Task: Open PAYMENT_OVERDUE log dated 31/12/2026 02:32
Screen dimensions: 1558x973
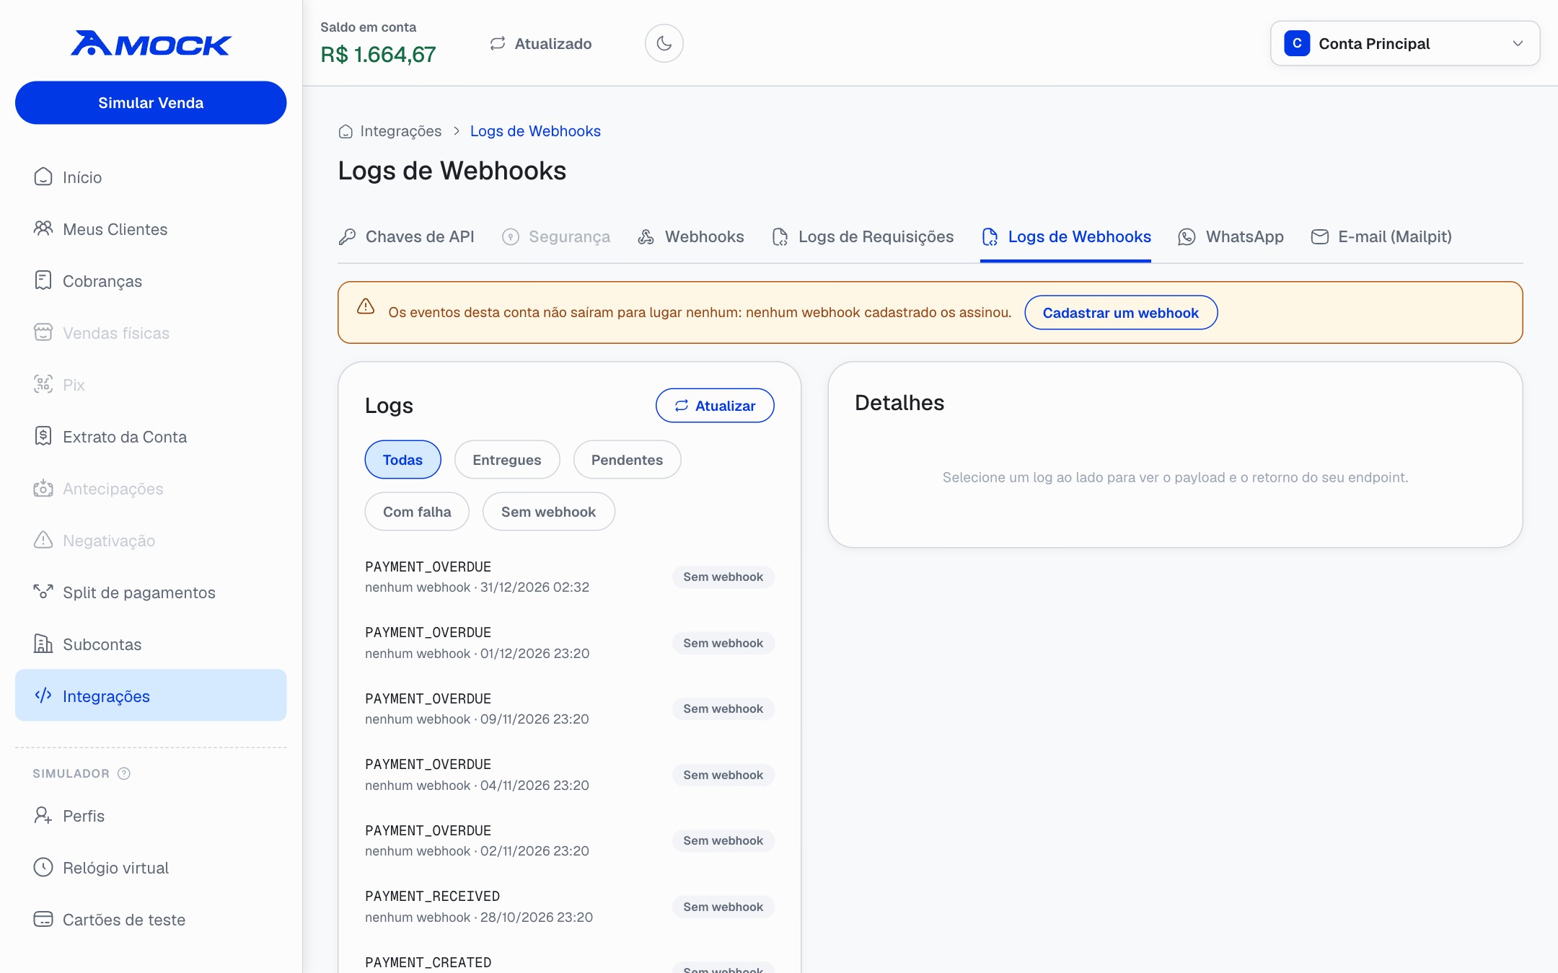Action: pos(569,577)
